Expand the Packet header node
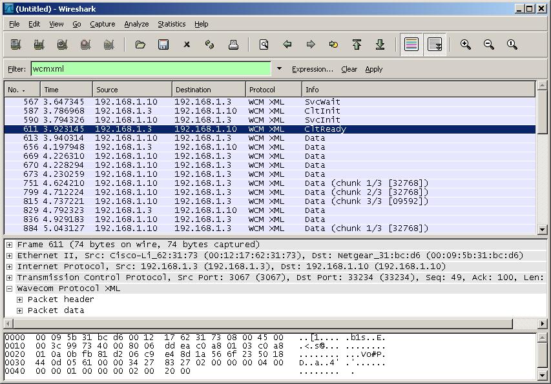 tap(19, 299)
